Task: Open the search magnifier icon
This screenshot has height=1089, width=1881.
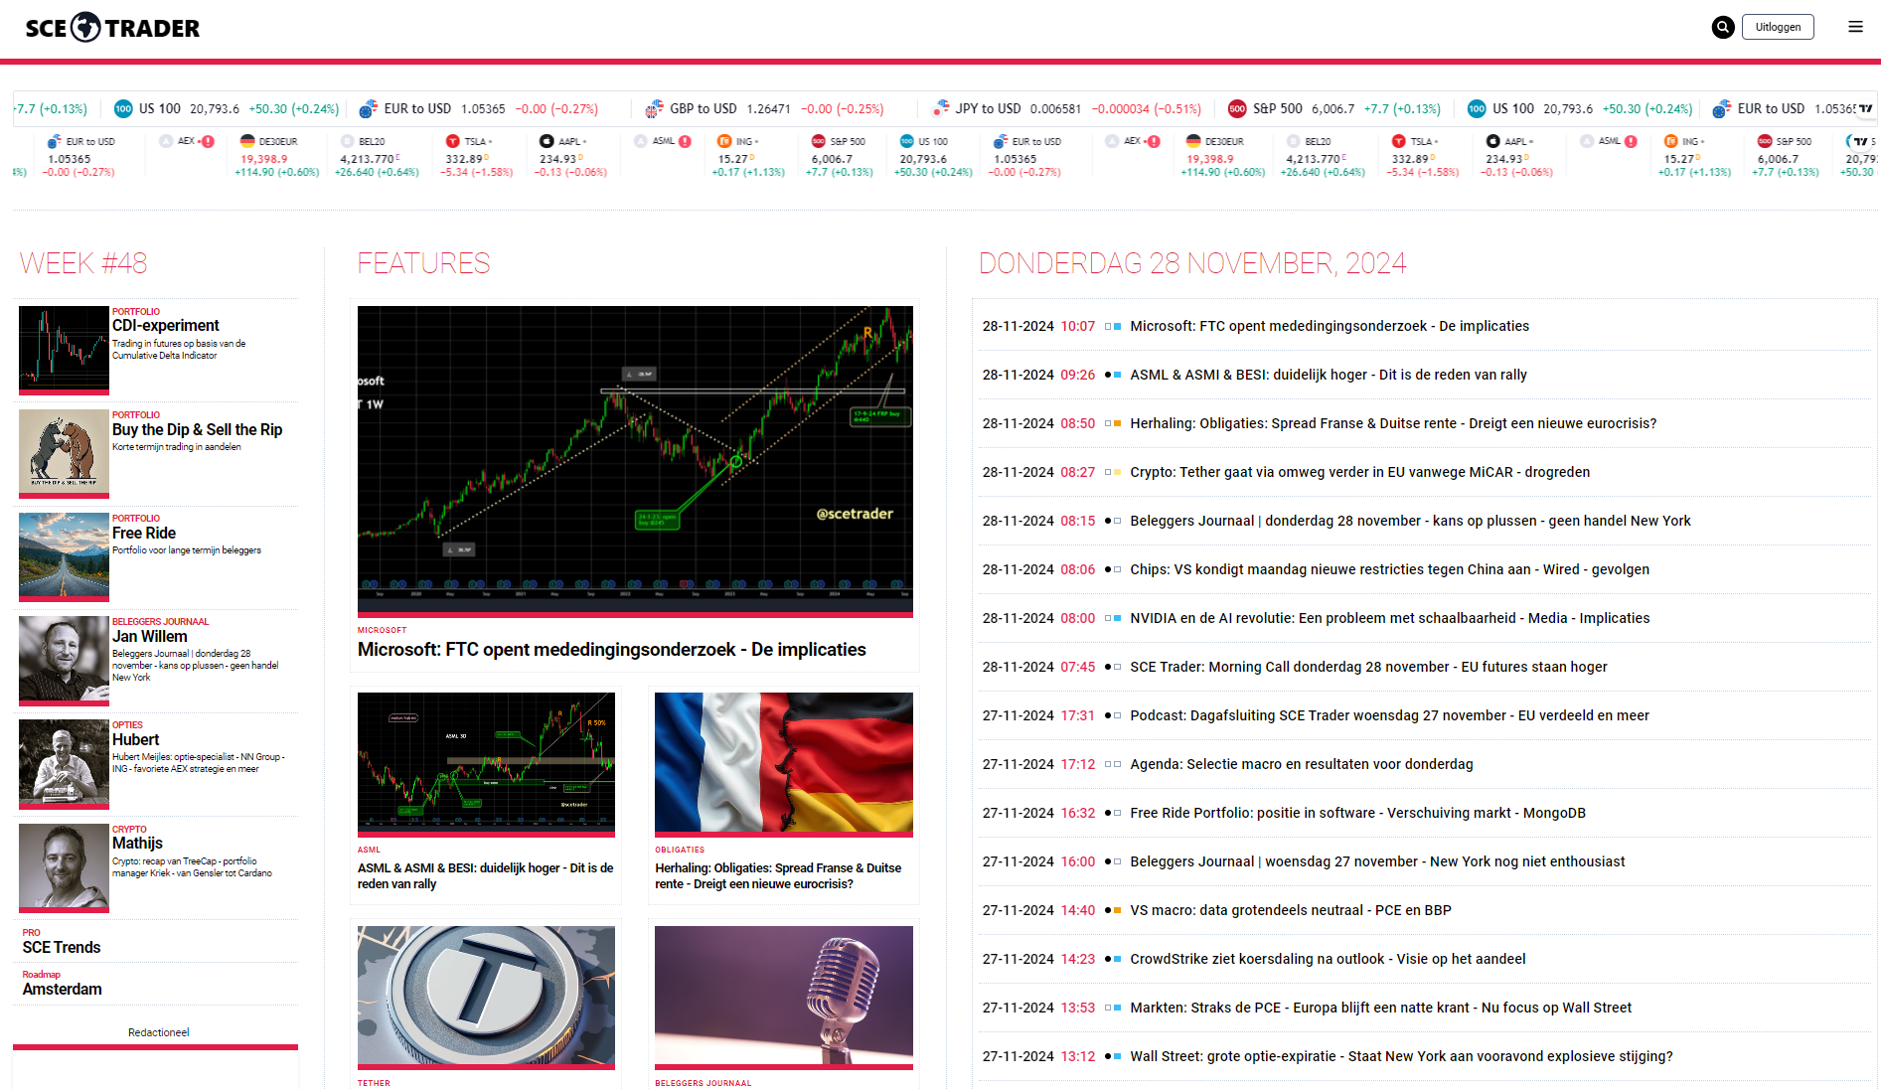Action: [x=1723, y=27]
